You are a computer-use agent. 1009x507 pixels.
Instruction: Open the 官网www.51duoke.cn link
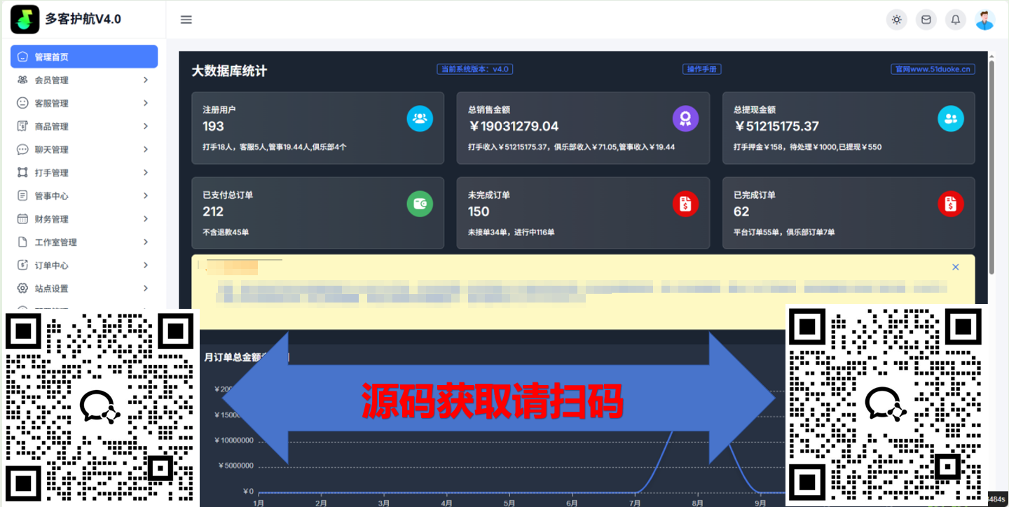[933, 69]
